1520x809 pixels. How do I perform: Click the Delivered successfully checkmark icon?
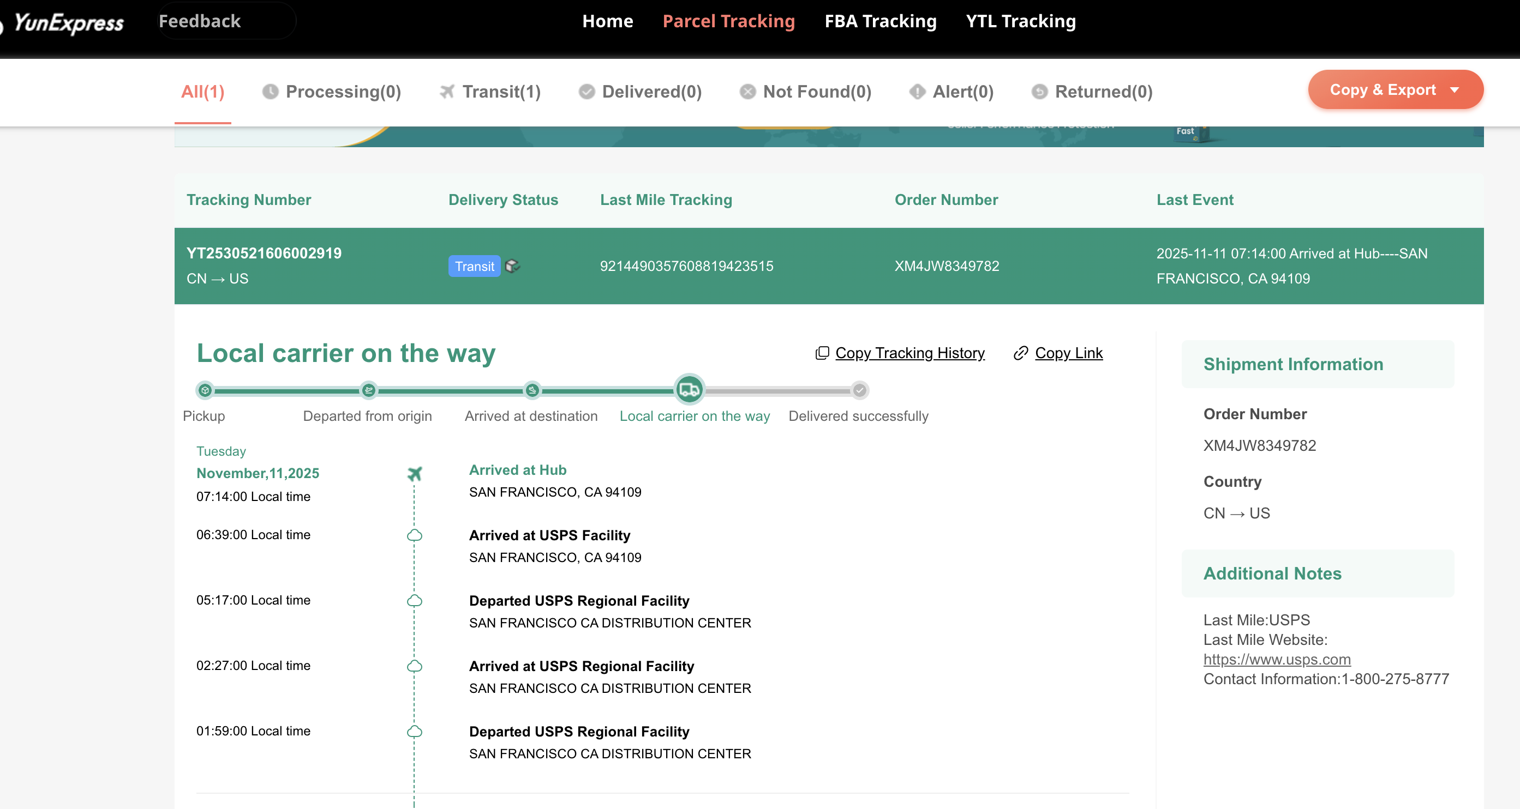(x=860, y=390)
